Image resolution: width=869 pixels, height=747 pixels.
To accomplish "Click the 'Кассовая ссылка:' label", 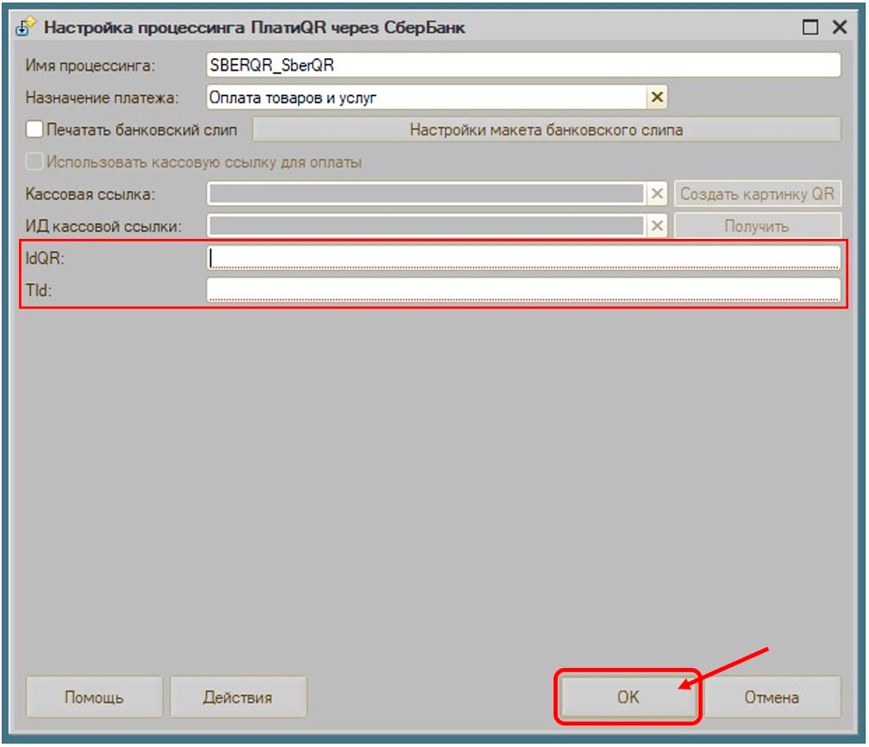I will click(x=90, y=194).
